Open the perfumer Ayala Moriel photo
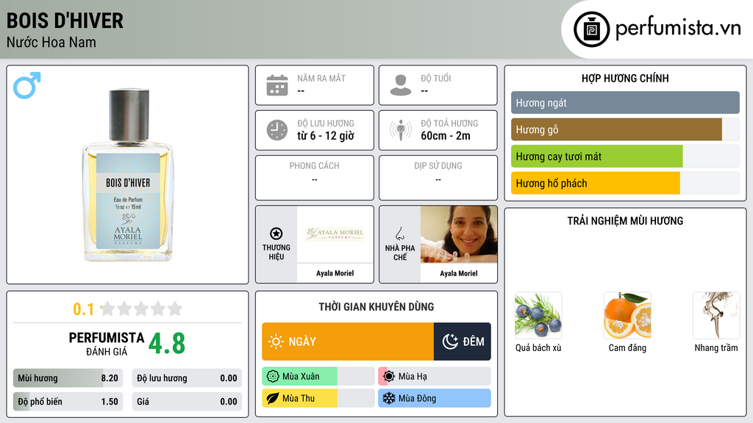This screenshot has width=753, height=423. coord(459,234)
